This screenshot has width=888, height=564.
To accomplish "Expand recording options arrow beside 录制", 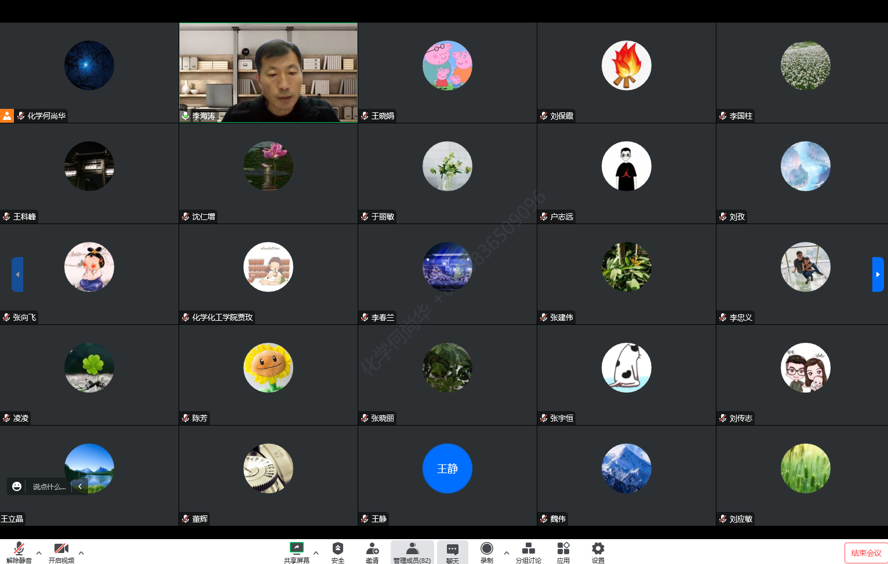I will tap(507, 553).
